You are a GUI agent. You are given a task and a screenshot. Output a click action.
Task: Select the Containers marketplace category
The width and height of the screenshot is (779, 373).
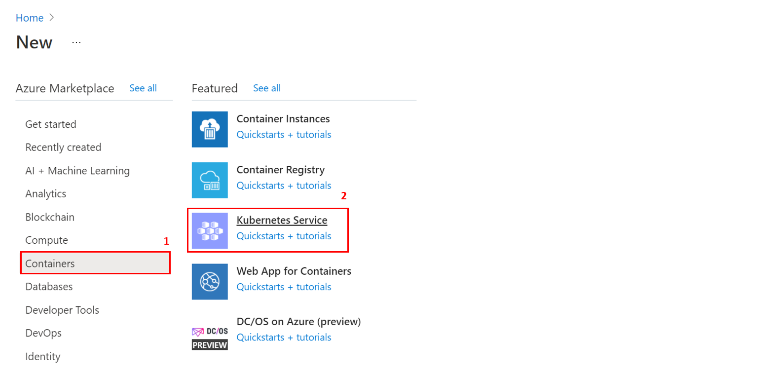click(x=50, y=263)
